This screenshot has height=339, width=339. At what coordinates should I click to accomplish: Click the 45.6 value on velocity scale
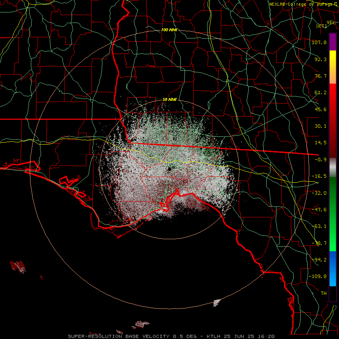coord(321,109)
